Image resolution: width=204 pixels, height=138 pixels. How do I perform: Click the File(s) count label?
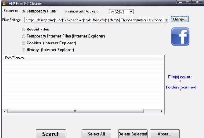pyautogui.click(x=180, y=77)
